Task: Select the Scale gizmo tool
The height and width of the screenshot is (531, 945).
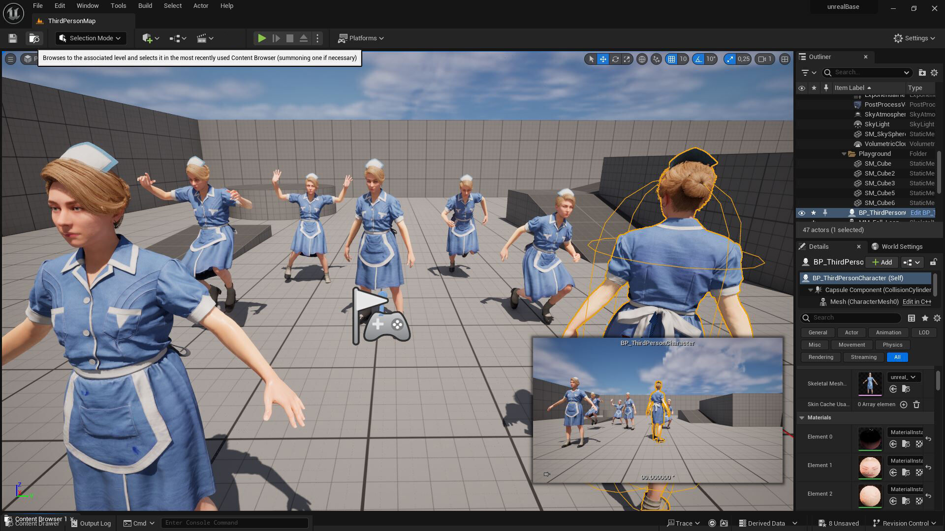Action: pyautogui.click(x=627, y=59)
